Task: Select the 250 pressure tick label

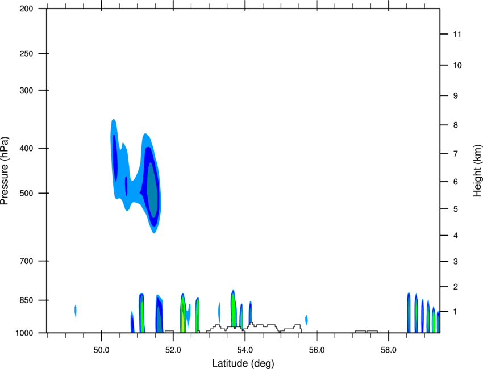Action: [x=26, y=53]
